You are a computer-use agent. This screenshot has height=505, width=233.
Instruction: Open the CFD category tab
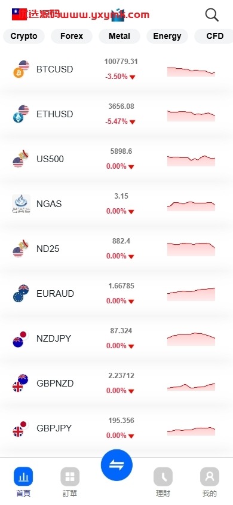click(214, 36)
